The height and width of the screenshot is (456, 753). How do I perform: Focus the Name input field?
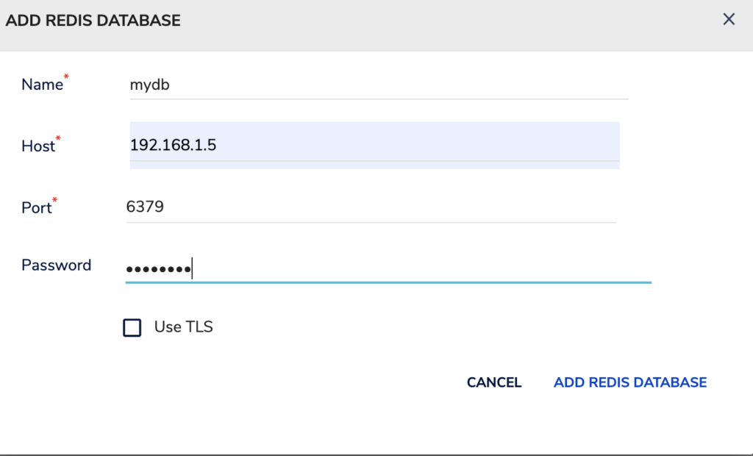[x=379, y=85]
